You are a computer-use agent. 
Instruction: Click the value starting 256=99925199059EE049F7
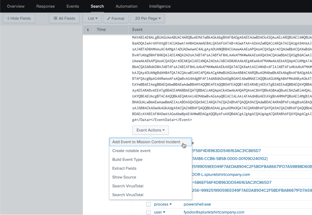click(252, 190)
